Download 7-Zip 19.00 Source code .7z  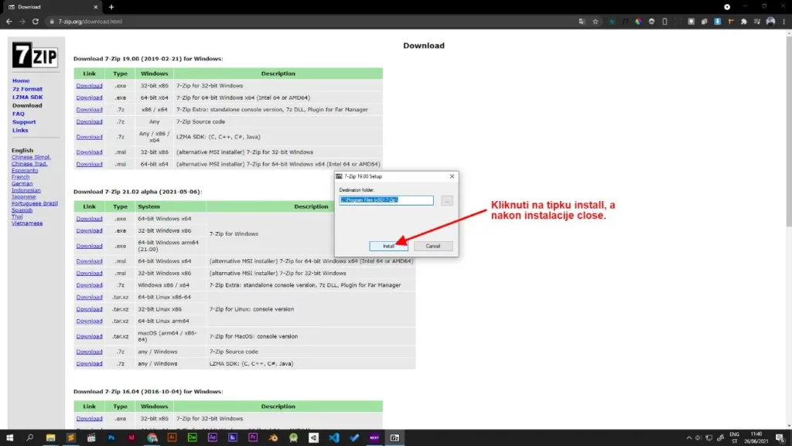pyautogui.click(x=89, y=121)
